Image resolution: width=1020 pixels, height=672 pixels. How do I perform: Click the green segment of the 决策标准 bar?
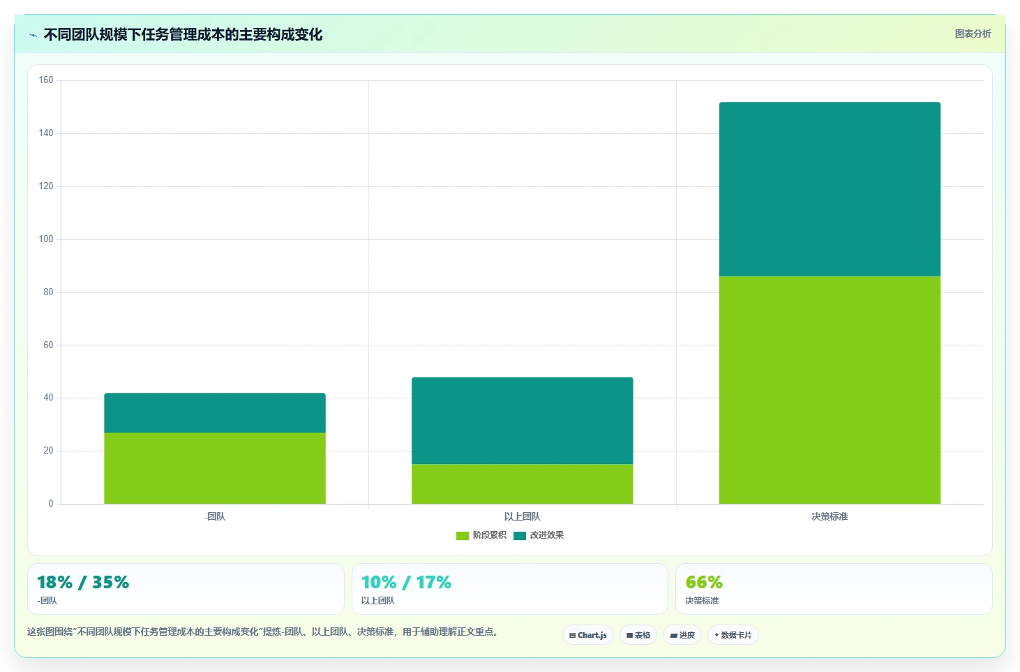[830, 390]
